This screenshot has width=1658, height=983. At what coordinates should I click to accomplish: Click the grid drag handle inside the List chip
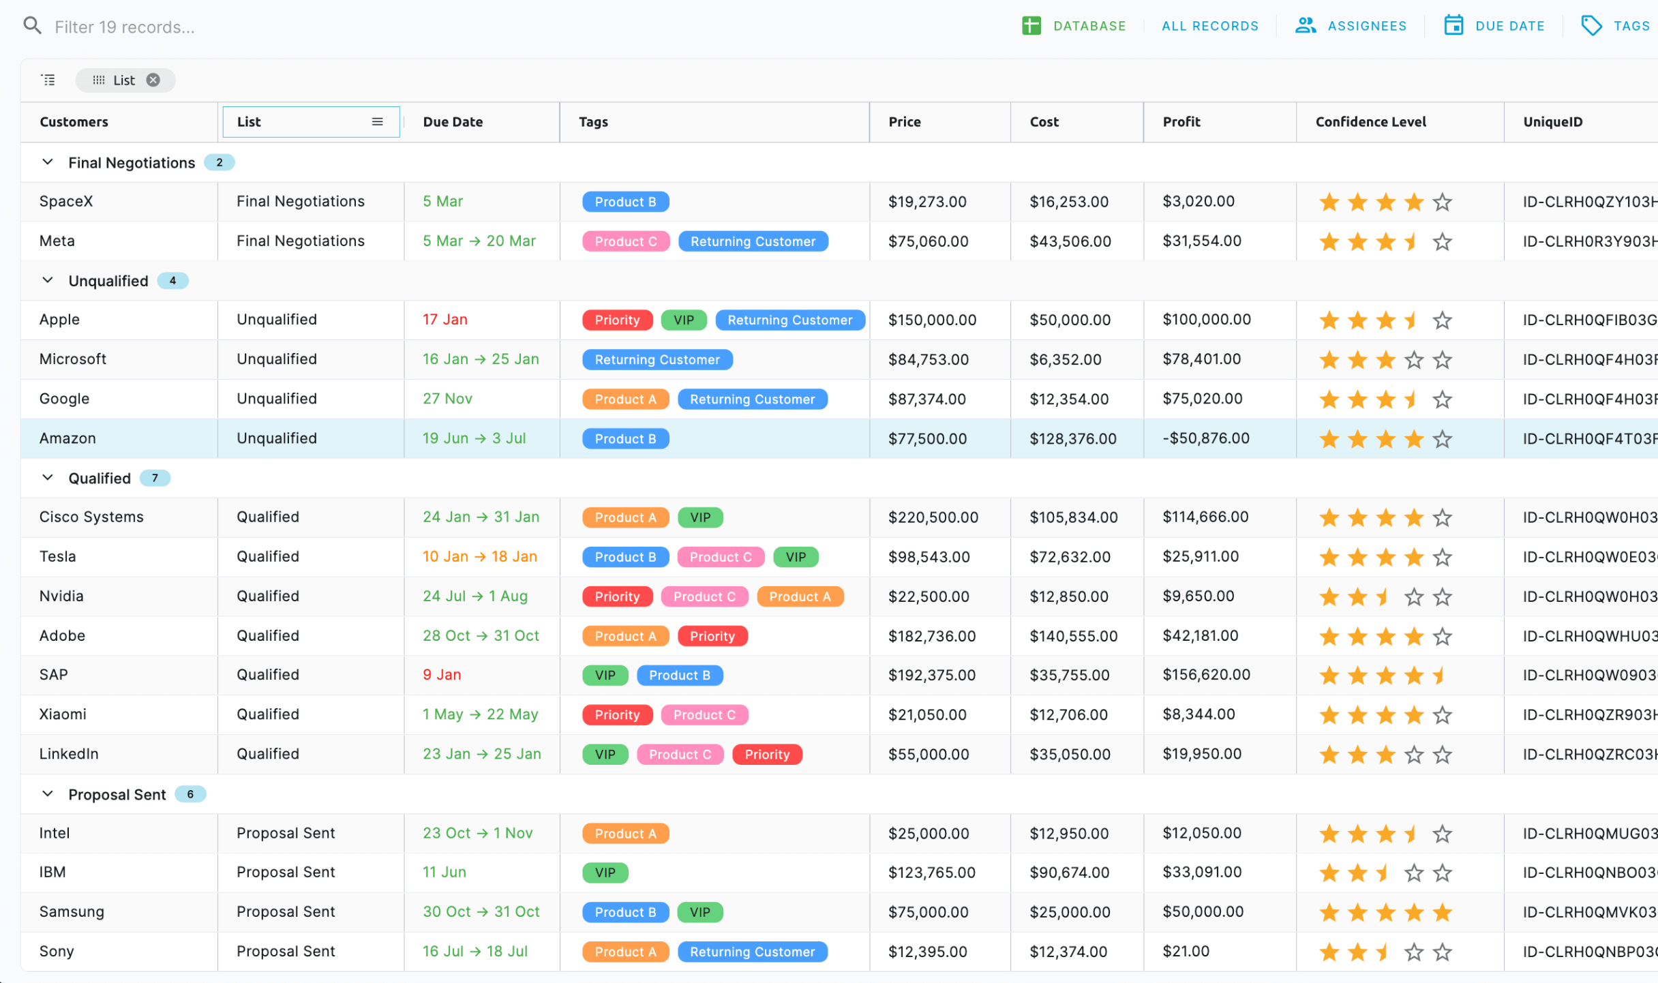click(99, 80)
